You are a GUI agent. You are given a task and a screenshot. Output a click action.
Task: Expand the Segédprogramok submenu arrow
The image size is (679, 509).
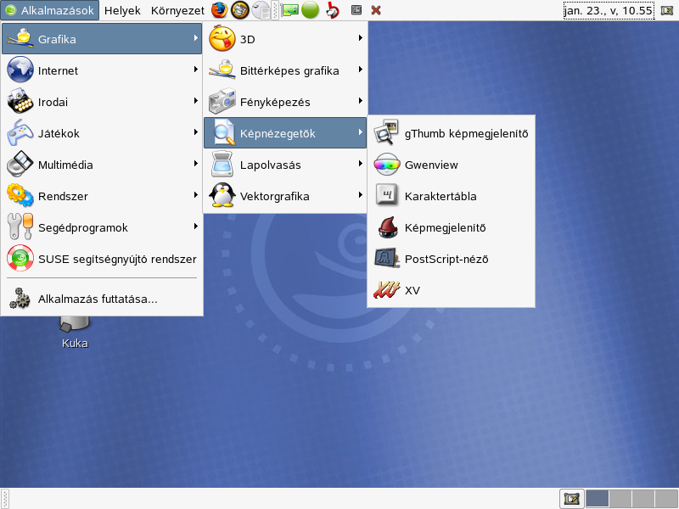[x=196, y=227]
